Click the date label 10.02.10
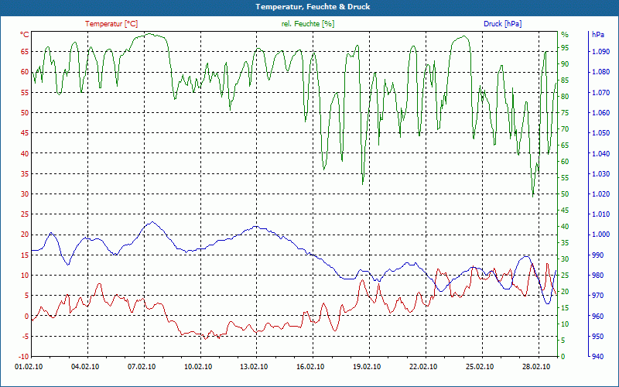This screenshot has height=387, width=619. [198, 367]
